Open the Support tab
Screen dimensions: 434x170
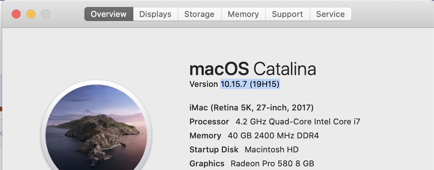tap(287, 14)
